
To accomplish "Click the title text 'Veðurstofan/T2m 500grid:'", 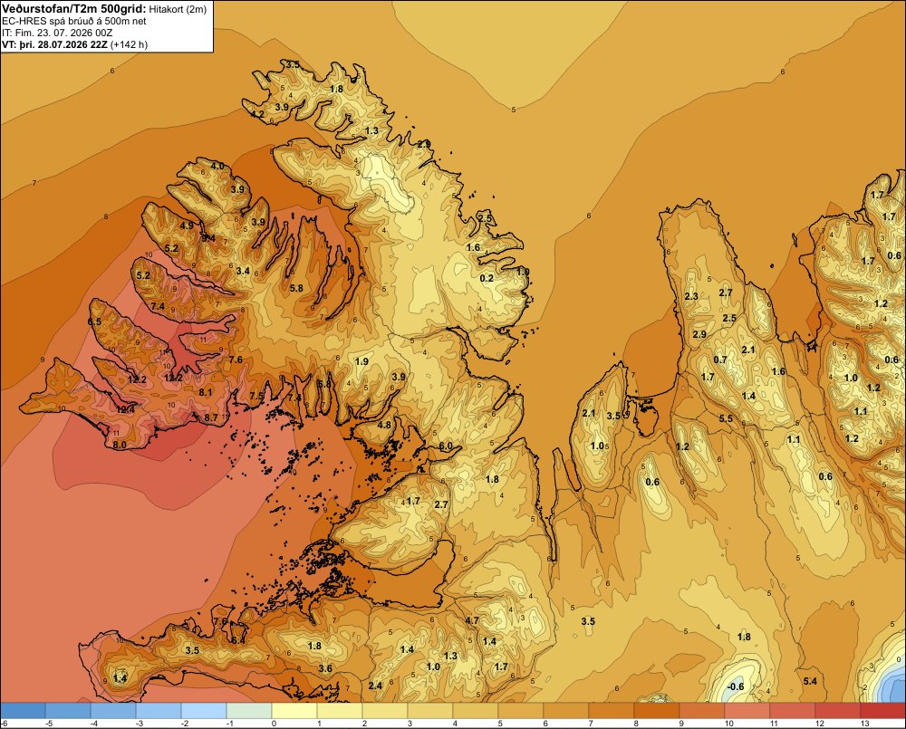I will pos(73,9).
